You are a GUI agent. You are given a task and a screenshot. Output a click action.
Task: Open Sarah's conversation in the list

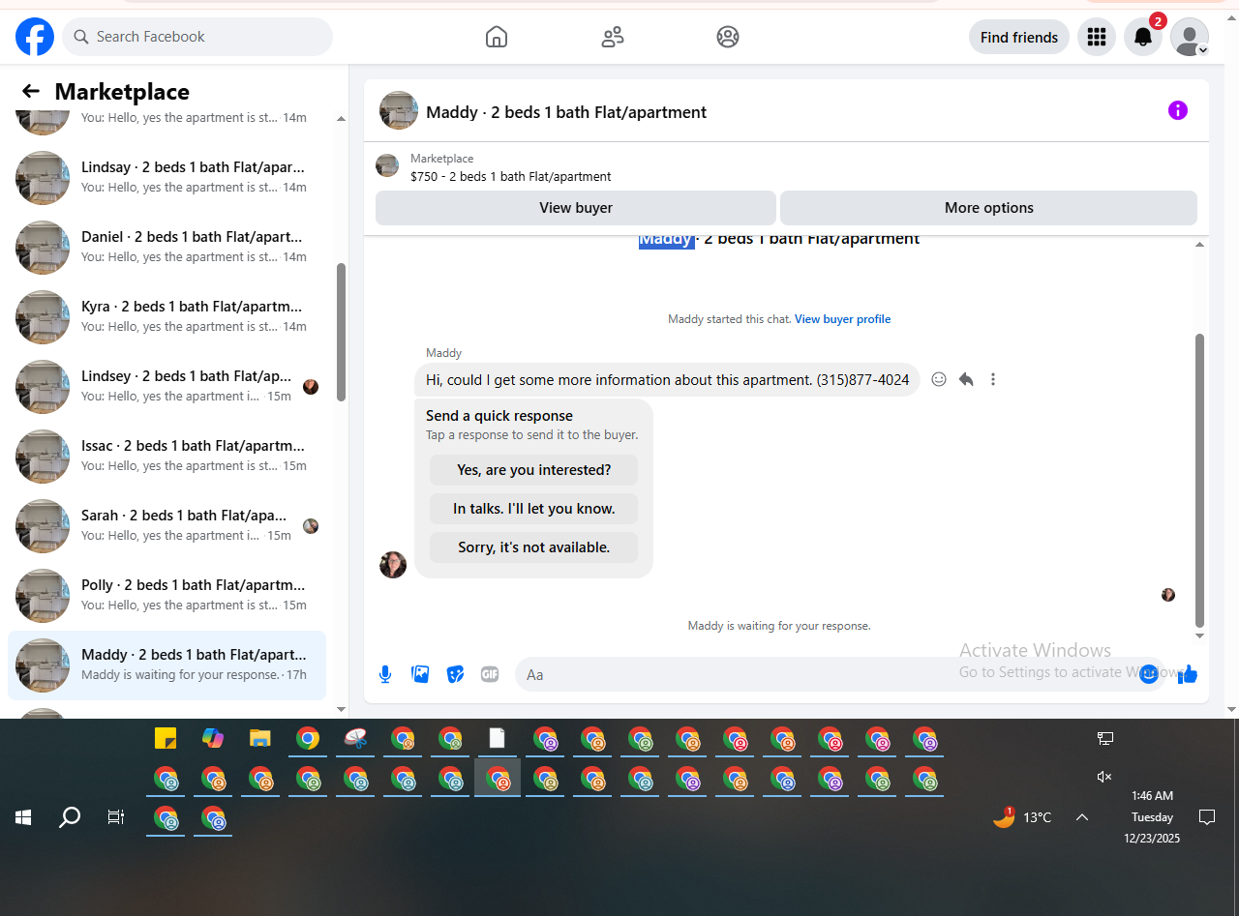coord(166,526)
